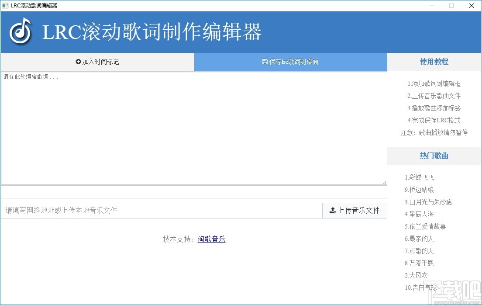Open the 淘歌音乐 support link
The width and height of the screenshot is (482, 305).
click(211, 239)
